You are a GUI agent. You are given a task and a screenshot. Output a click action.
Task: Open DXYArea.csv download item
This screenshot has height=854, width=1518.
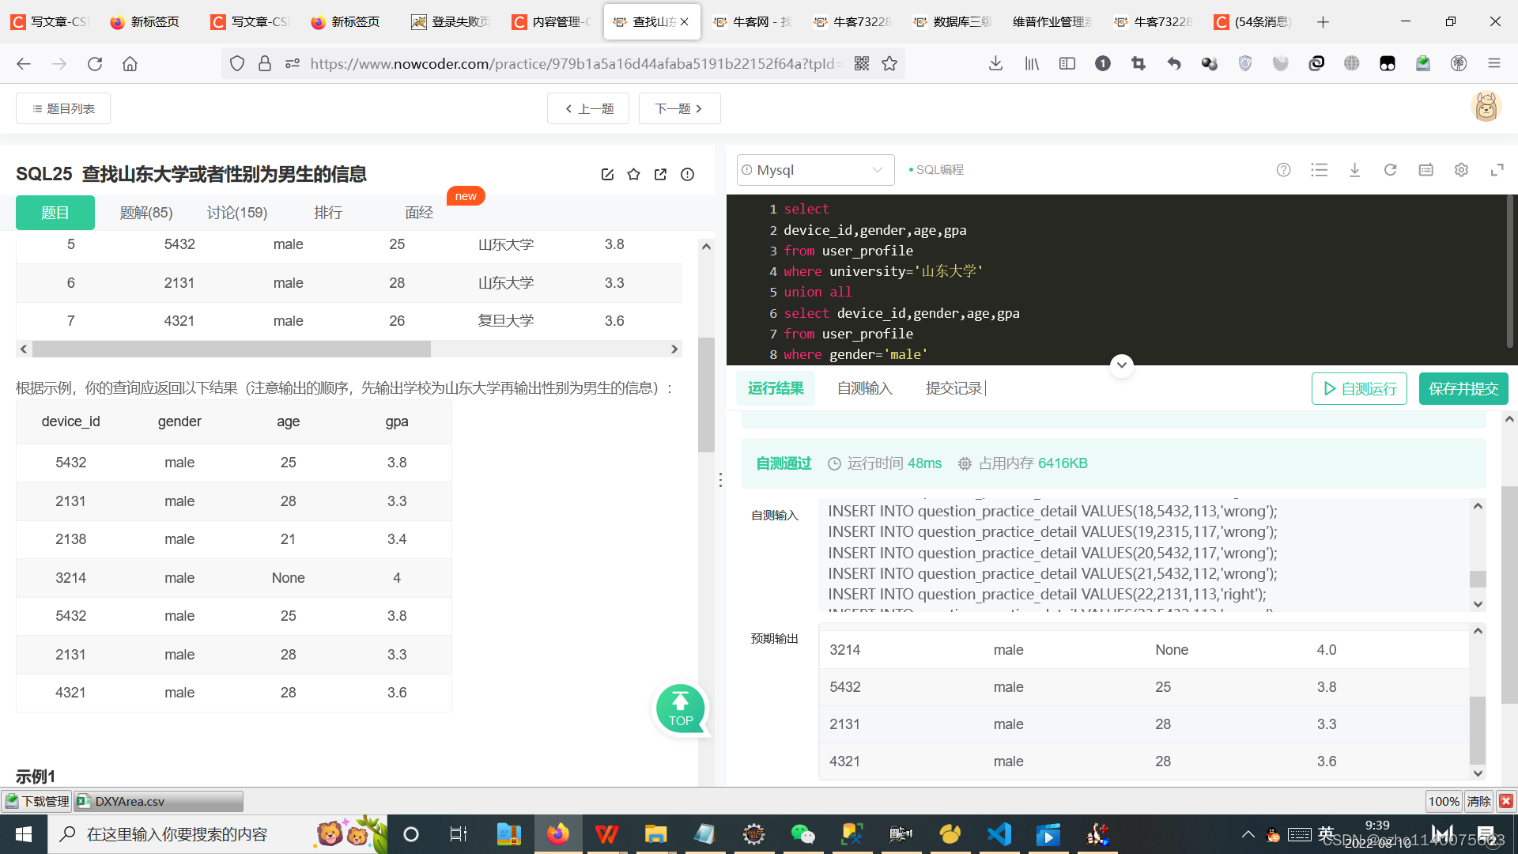coord(159,801)
